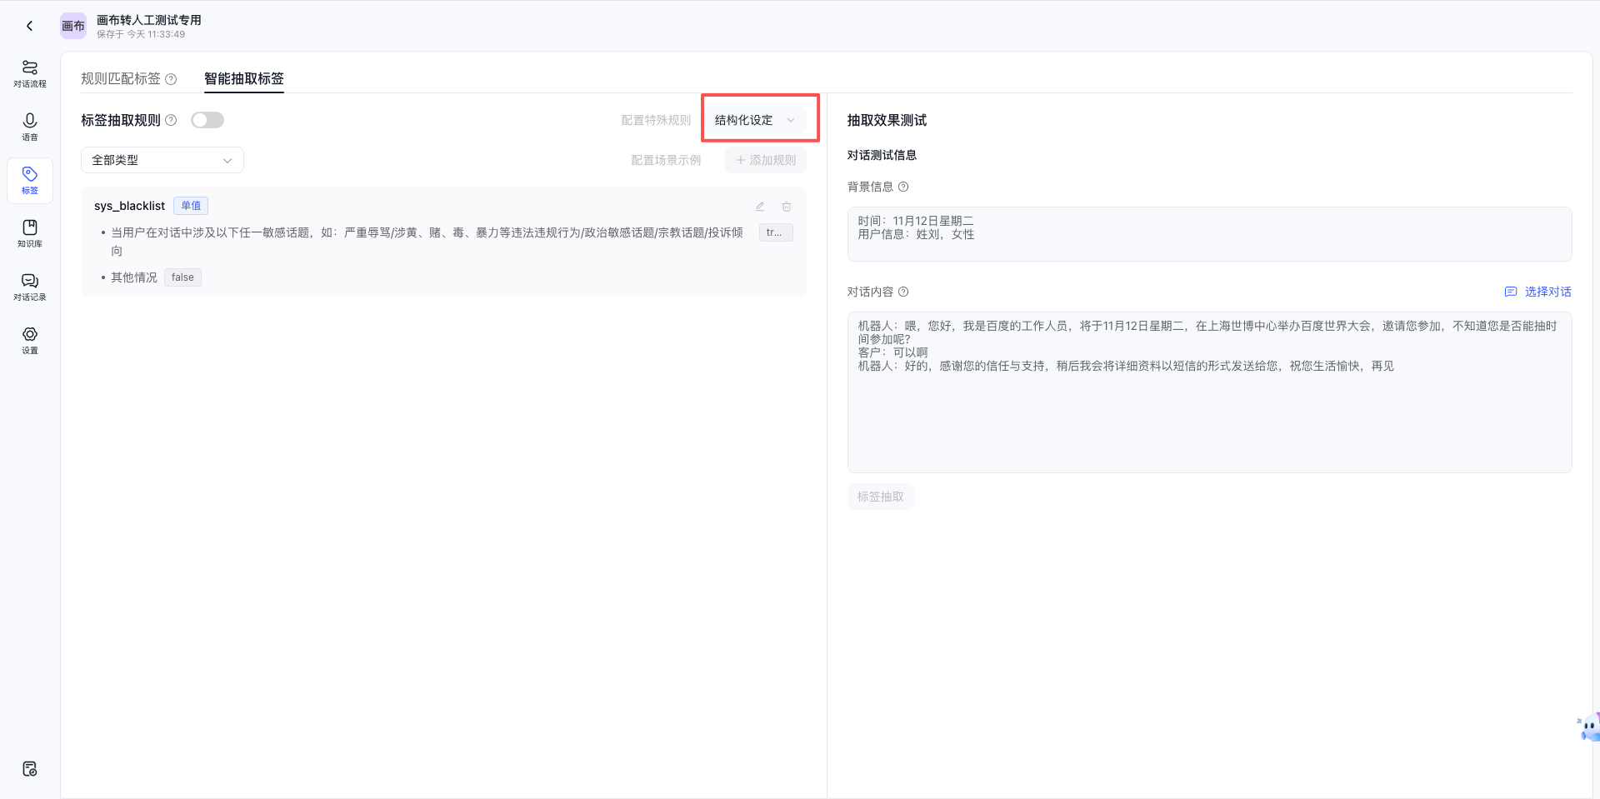Click the sys_blacklist rule name
This screenshot has height=799, width=1600.
pyautogui.click(x=129, y=206)
